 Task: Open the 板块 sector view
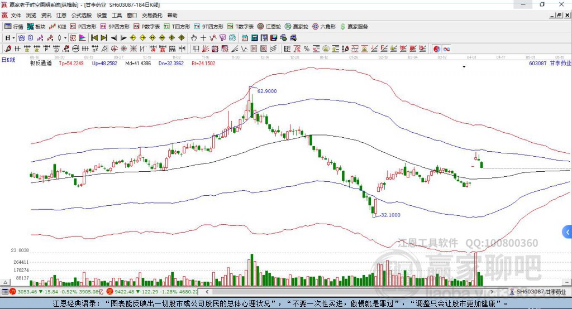coord(36,27)
